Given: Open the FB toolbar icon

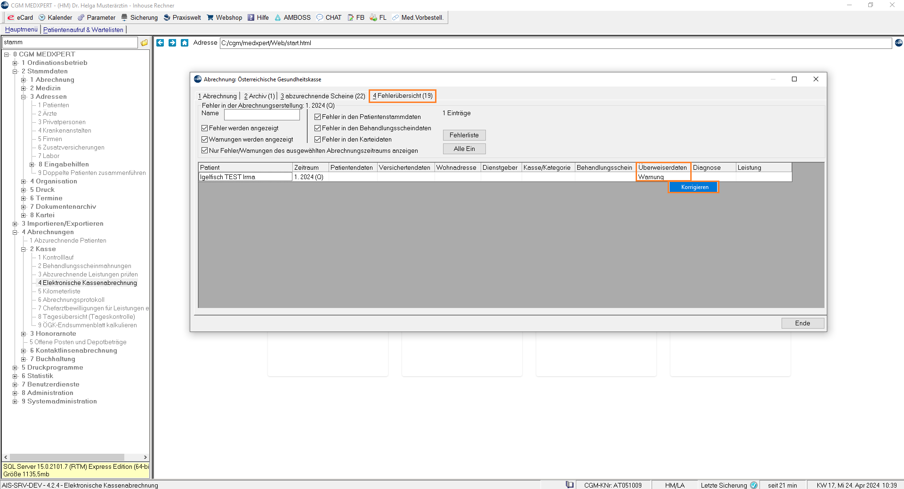Looking at the screenshot, I should click(x=351, y=17).
